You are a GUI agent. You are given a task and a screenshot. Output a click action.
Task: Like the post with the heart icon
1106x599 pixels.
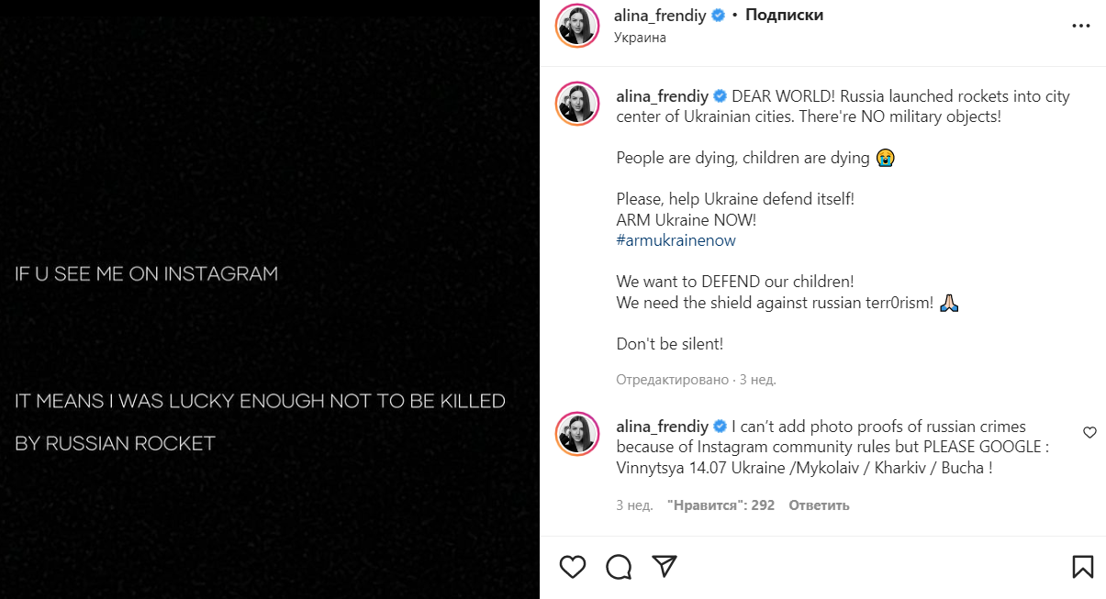[573, 567]
